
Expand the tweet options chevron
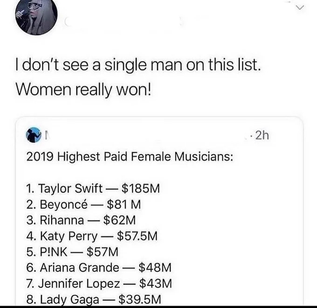[x=300, y=7]
